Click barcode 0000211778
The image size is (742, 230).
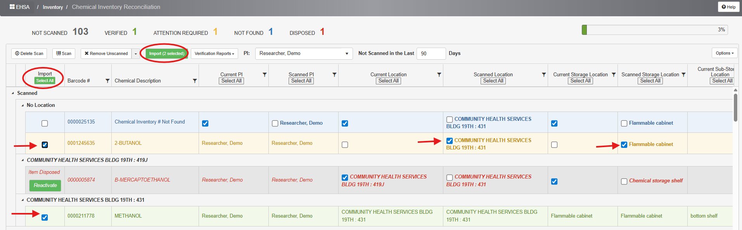[x=81, y=216]
